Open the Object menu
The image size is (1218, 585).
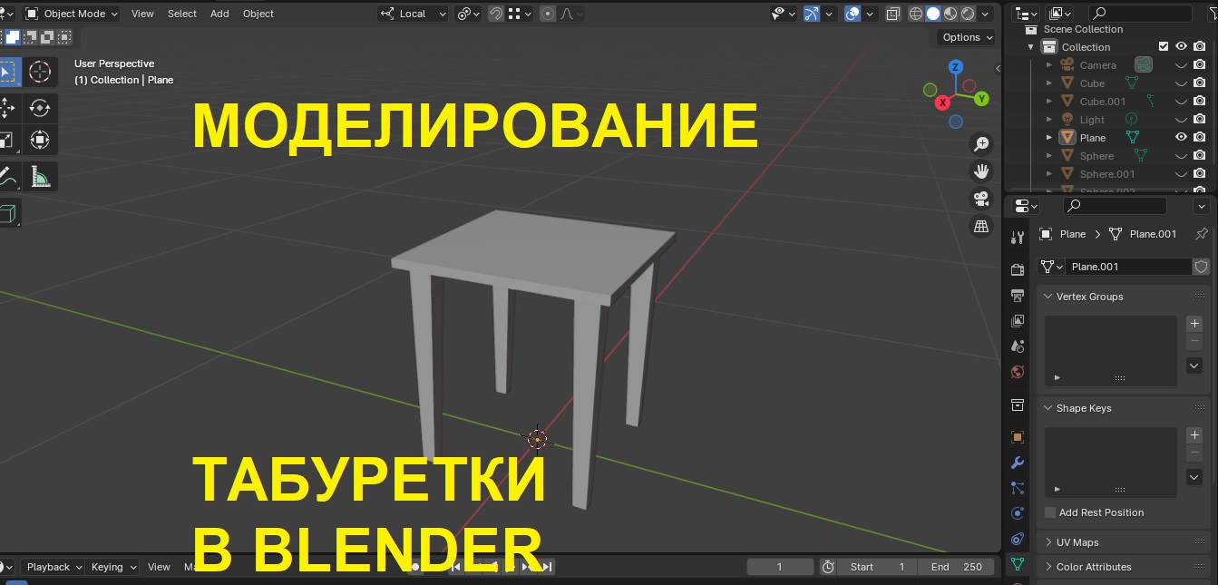coord(258,14)
